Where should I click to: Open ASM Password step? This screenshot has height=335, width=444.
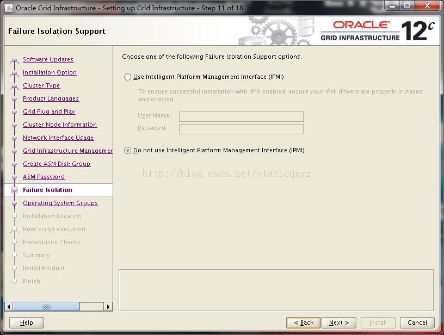(x=44, y=177)
